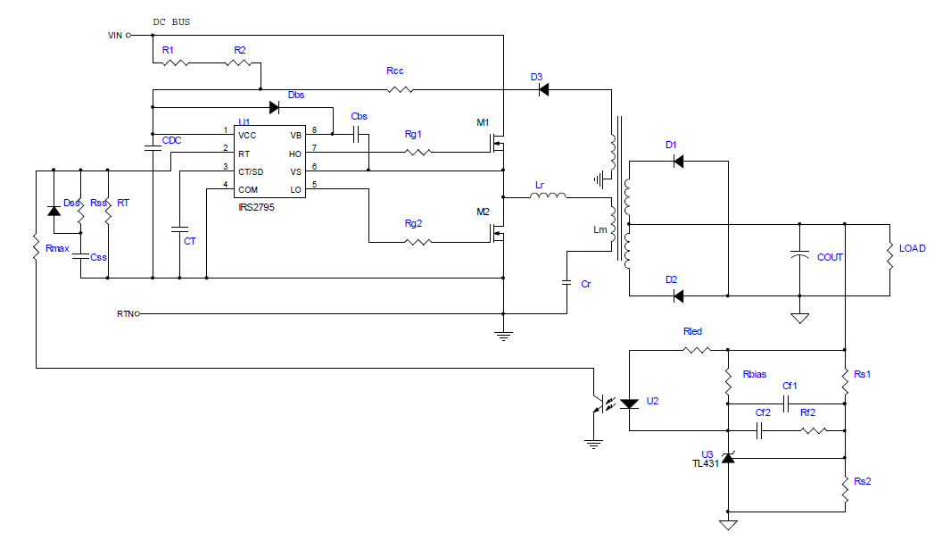Click the DC BUS label text
The image size is (951, 549).
[x=171, y=21]
